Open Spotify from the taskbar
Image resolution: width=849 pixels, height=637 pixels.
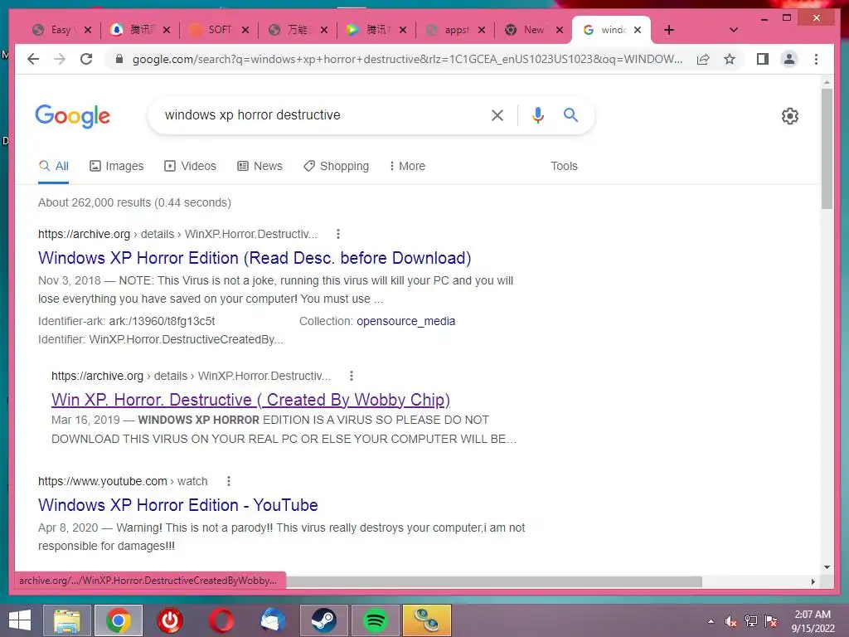[376, 620]
